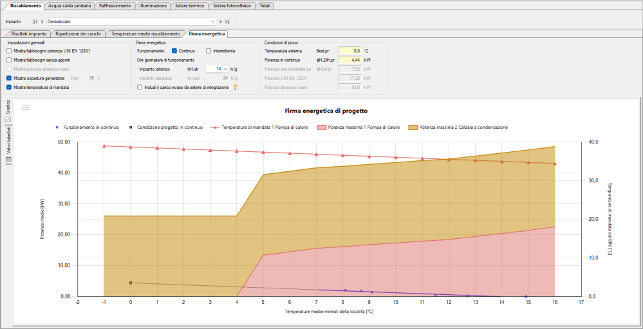Go to the previous Impianto record

[42, 21]
